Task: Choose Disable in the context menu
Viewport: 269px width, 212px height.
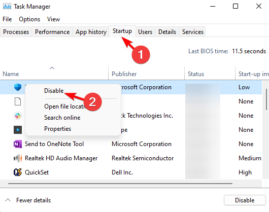Action: coord(54,91)
